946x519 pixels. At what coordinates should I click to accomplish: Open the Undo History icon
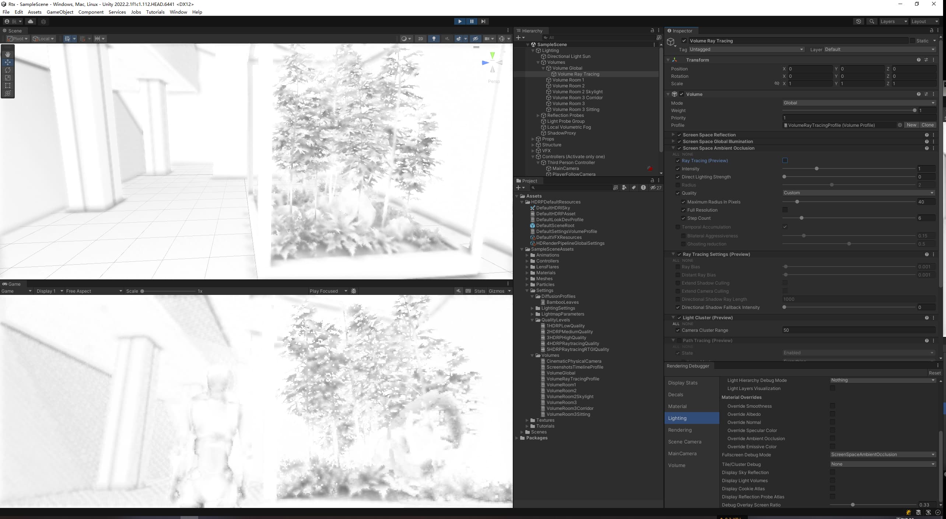coord(859,21)
